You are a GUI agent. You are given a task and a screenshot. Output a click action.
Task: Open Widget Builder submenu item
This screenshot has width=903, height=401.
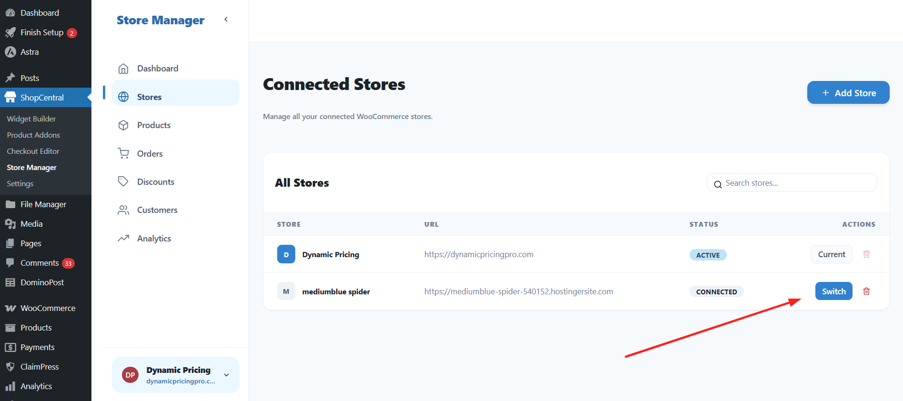31,119
